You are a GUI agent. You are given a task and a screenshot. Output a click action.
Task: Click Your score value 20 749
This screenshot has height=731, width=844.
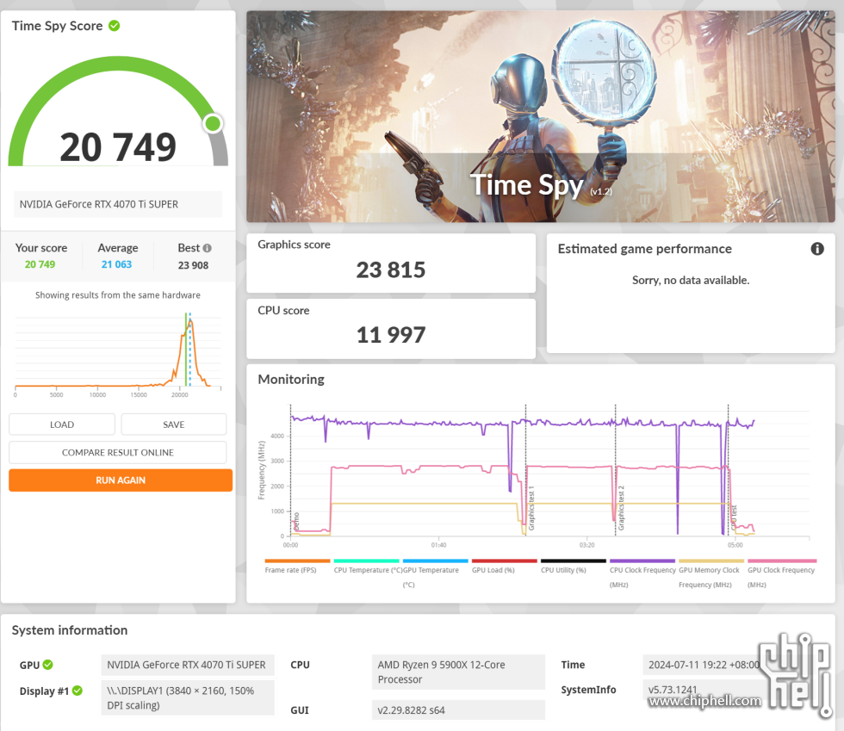[x=40, y=264]
